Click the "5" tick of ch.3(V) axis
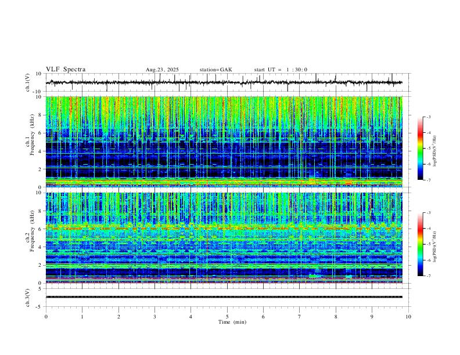This screenshot has height=355, width=460. pyautogui.click(x=40, y=289)
